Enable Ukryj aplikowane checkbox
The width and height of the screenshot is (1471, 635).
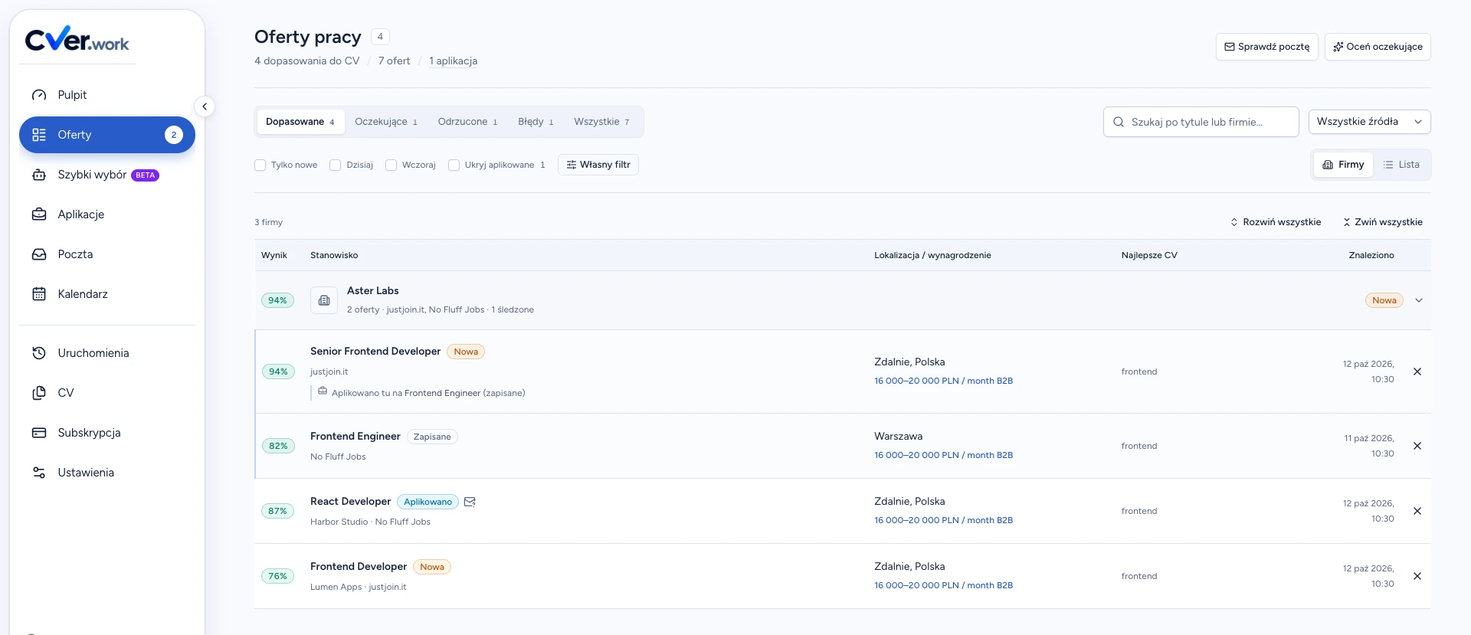[x=454, y=165]
